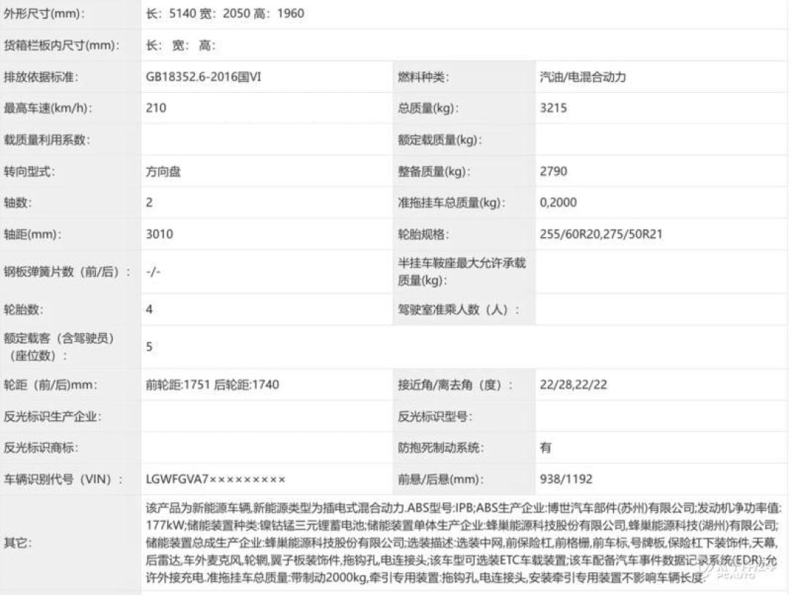Select tire count value 4

pos(149,310)
